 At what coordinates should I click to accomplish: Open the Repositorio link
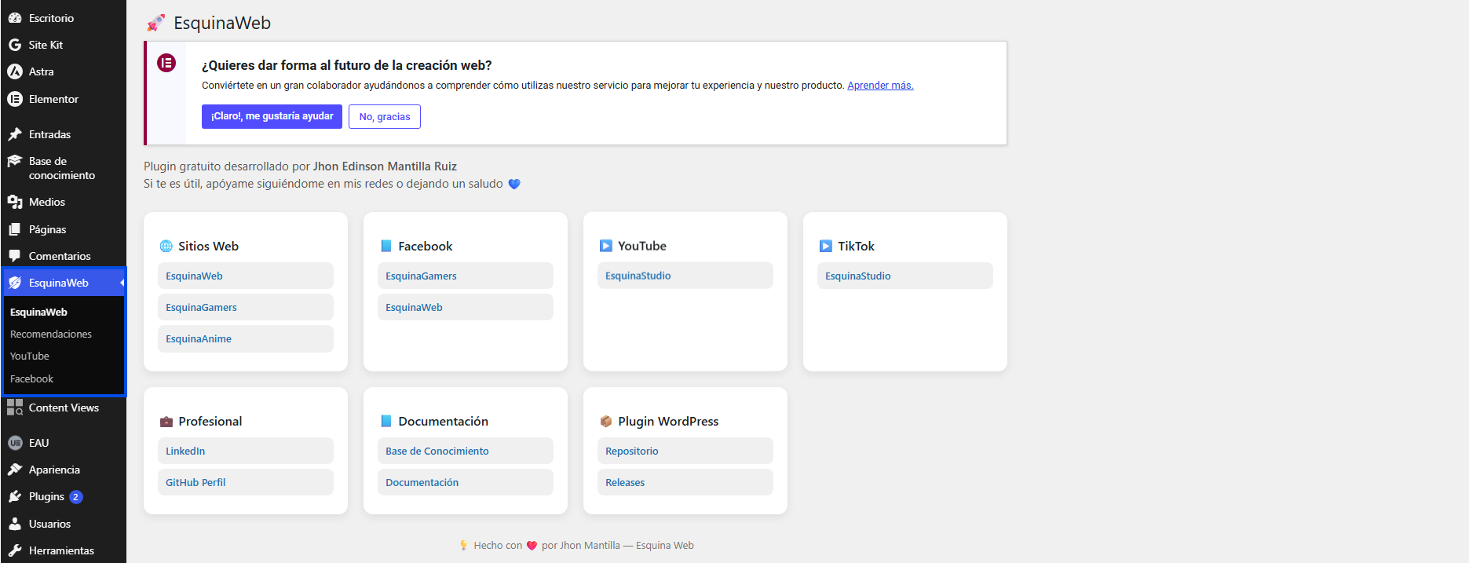pyautogui.click(x=685, y=451)
